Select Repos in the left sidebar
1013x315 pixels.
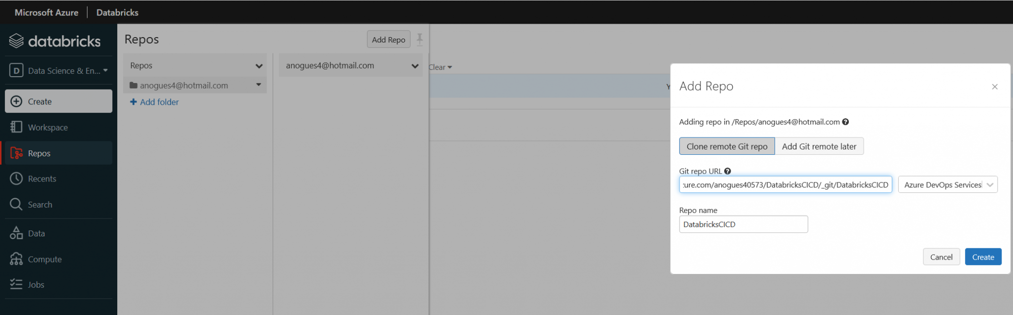click(x=39, y=153)
